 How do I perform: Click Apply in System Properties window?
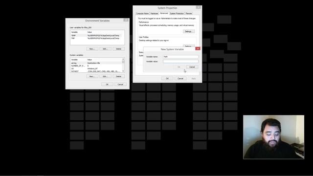pos(194,78)
